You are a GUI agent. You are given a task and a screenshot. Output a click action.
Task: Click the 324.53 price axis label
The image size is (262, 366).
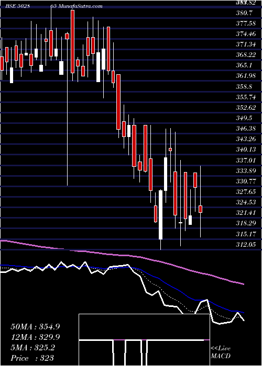[x=246, y=202]
